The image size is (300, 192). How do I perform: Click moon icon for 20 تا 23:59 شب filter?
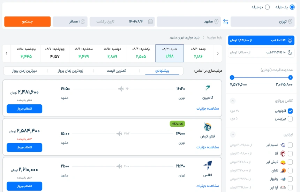290,52
